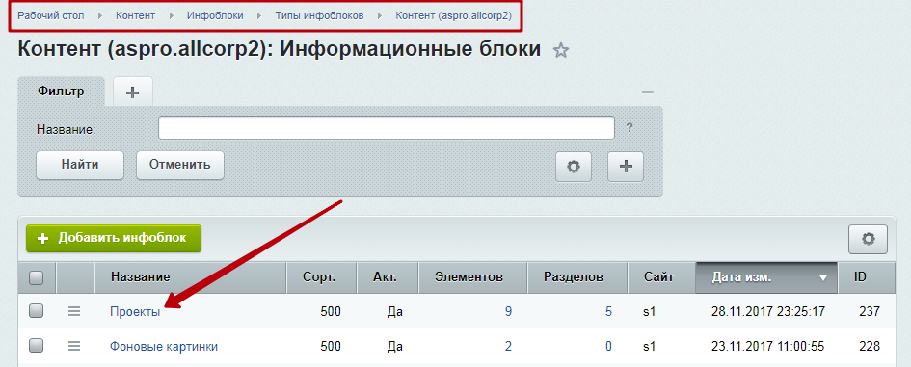Sort by the Элементов column header
This screenshot has height=367, width=911.
(472, 277)
